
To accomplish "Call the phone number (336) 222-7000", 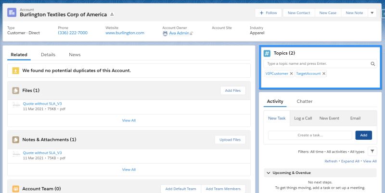I will point(73,33).
